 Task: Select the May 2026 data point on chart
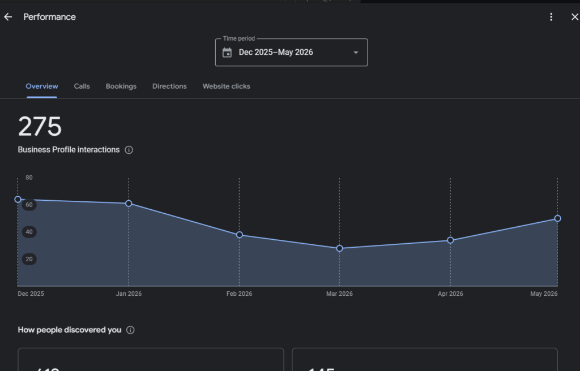(x=557, y=219)
